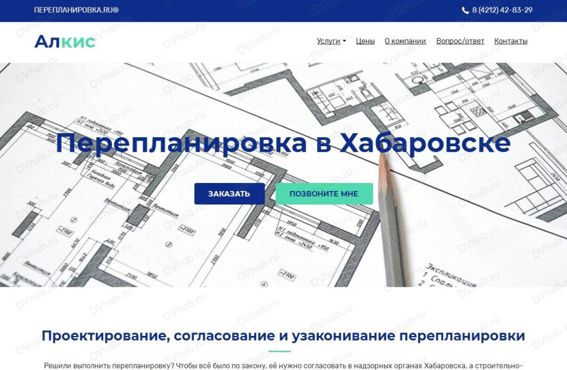
Task: Call the number 8 (4212) 42-83-29
Action: tap(502, 10)
